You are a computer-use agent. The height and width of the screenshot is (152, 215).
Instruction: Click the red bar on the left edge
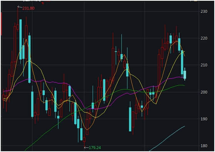point(2,24)
